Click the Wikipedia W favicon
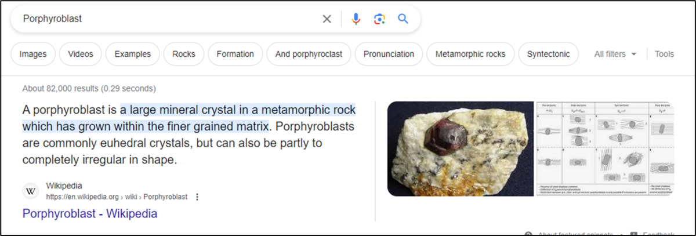The image size is (696, 236). point(31,191)
